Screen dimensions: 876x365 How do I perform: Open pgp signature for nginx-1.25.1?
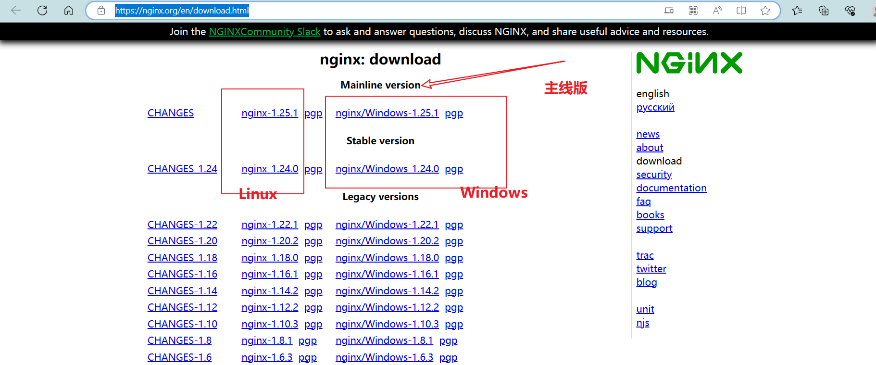coord(313,113)
